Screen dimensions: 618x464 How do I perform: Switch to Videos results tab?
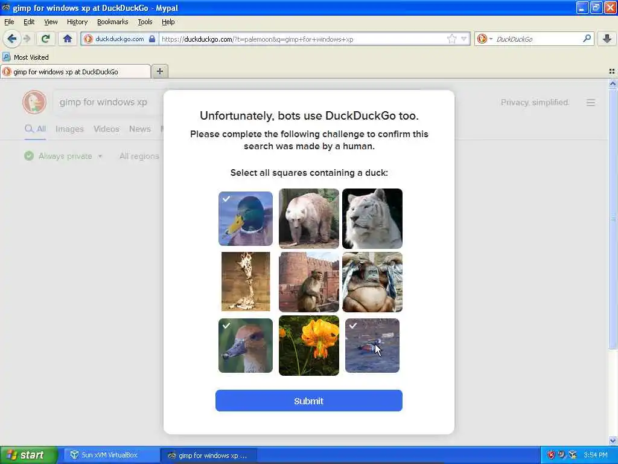point(106,129)
